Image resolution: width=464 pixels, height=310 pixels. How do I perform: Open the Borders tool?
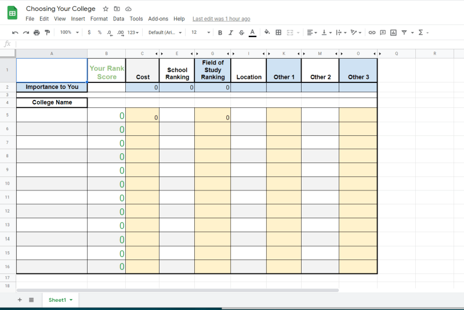pos(278,33)
